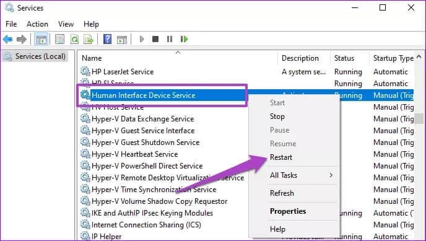Click the Pause Service toolbar icon
Image resolution: width=426 pixels, height=241 pixels.
tap(170, 40)
